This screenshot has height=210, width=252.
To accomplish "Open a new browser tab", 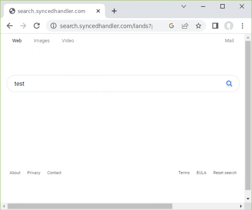I will (114, 11).
